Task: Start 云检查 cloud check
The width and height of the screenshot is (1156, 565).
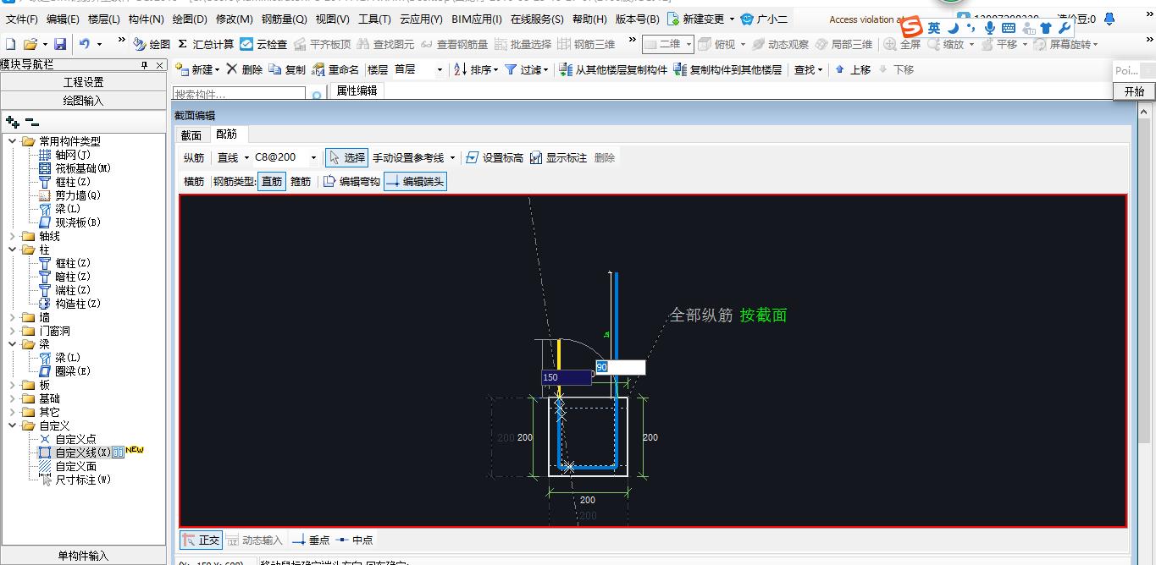Action: pyautogui.click(x=263, y=44)
